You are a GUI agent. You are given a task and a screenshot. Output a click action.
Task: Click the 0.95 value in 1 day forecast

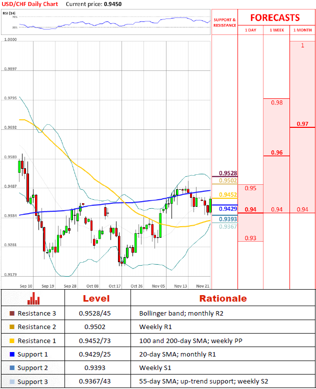click(250, 188)
